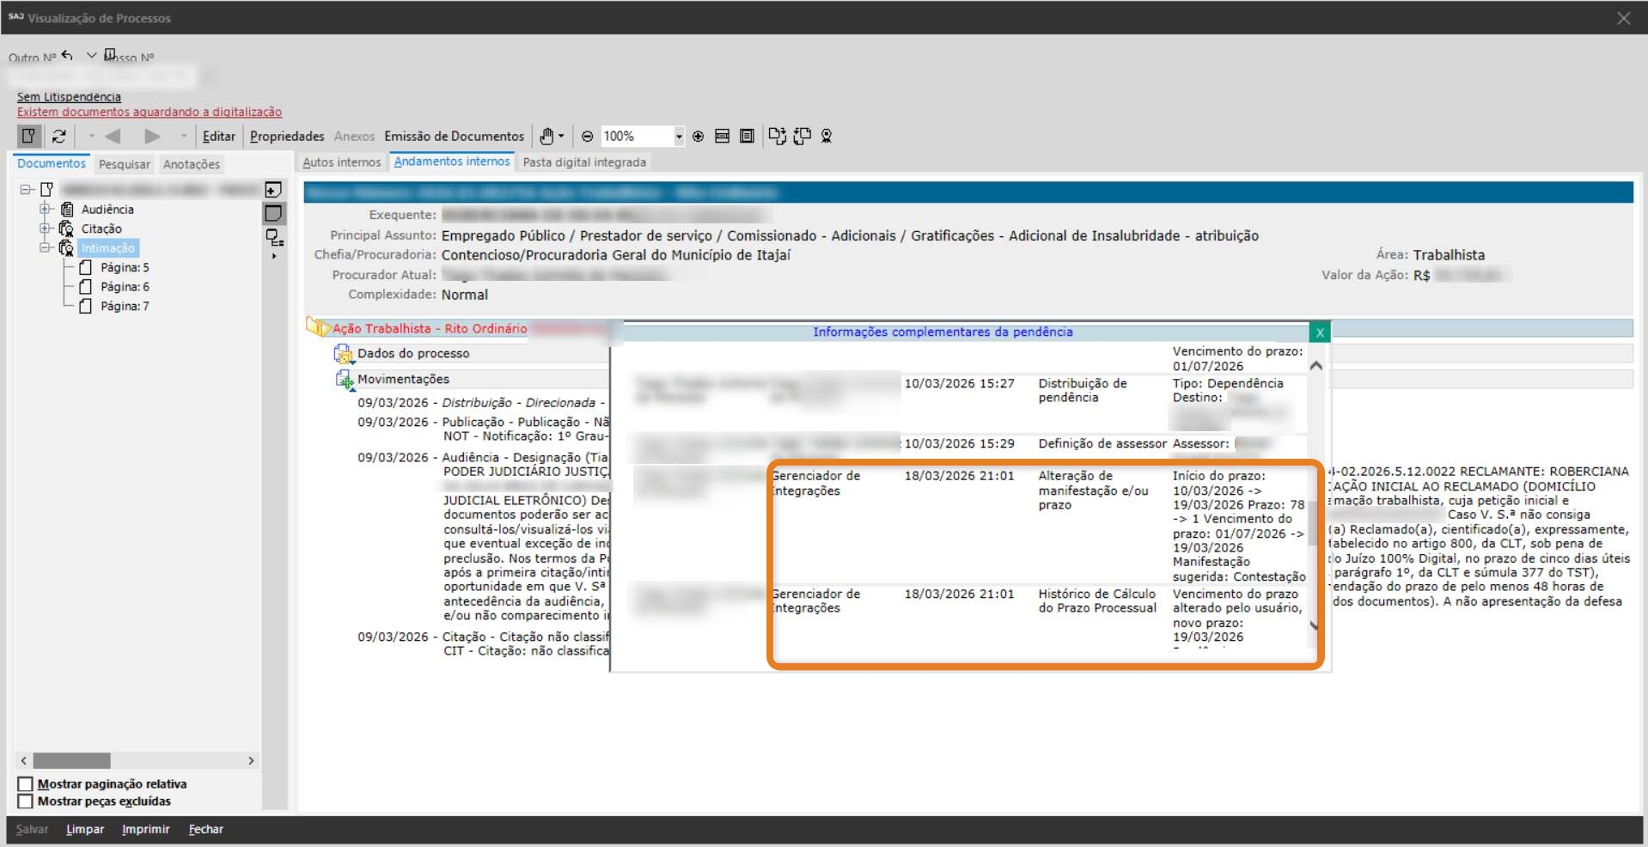Click the Imprimir button at bottom
1648x847 pixels.
(x=145, y=830)
